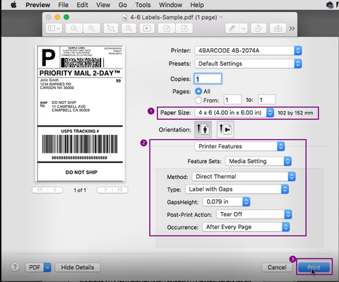
Task: Open the document title dropdown chevron
Action: (x=221, y=17)
